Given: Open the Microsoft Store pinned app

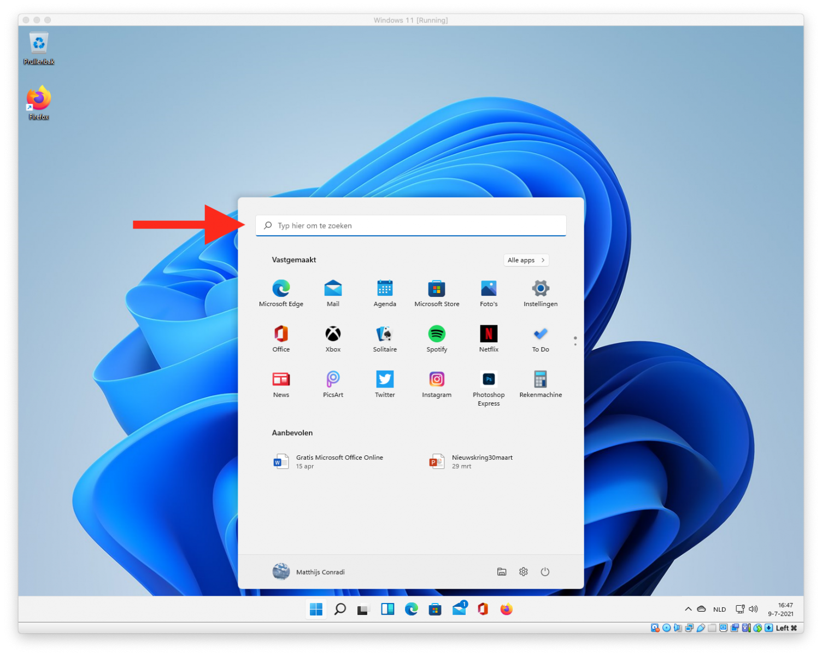Looking at the screenshot, I should click(x=437, y=289).
